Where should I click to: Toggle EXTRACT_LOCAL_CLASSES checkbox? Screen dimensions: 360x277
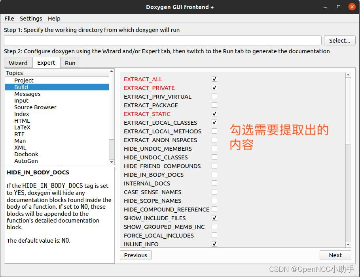click(x=214, y=122)
